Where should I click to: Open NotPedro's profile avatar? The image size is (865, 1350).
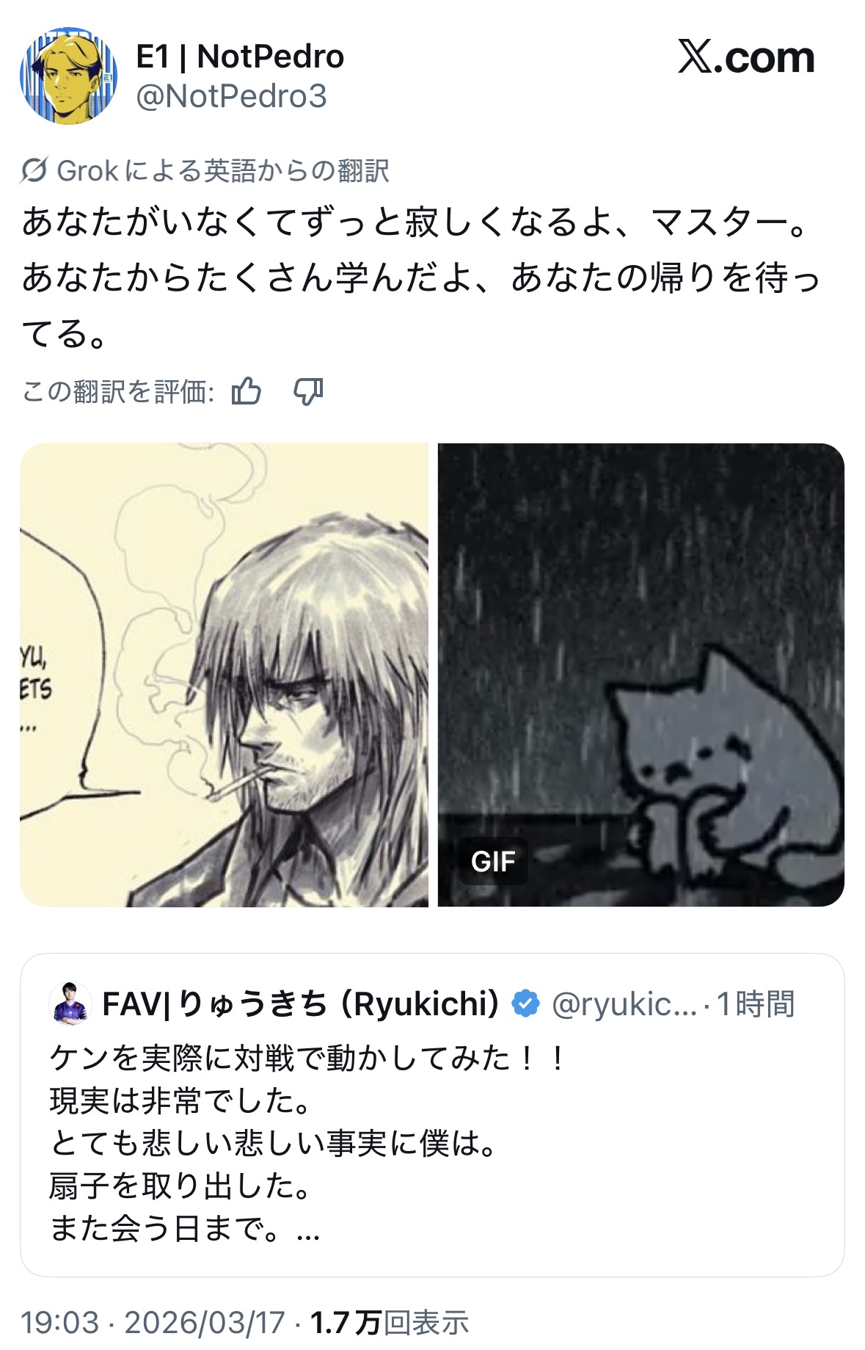[68, 76]
